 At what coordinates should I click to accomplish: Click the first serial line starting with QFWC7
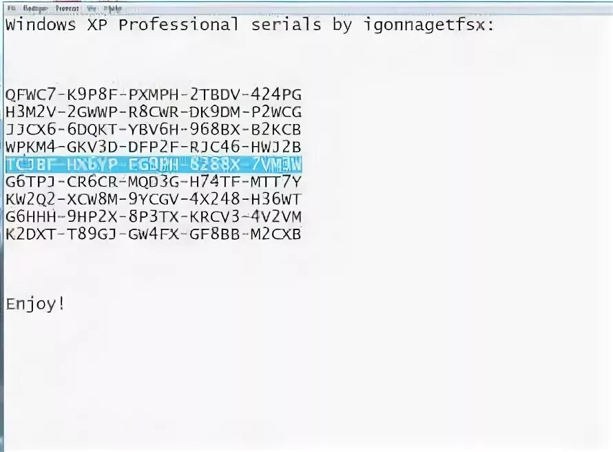(x=154, y=94)
